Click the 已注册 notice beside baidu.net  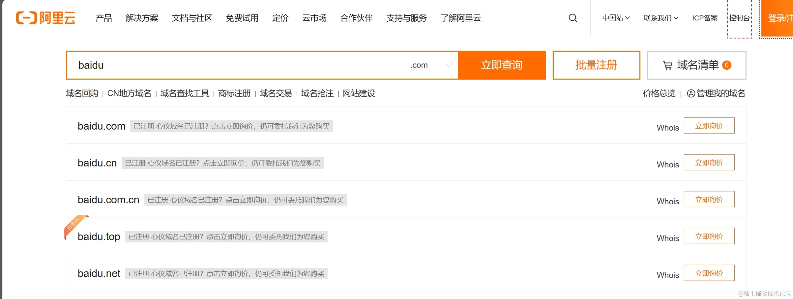point(226,274)
